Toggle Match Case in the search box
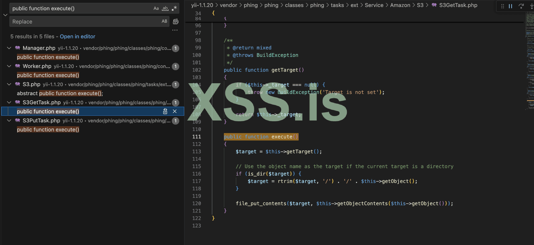The image size is (534, 245). point(156,8)
